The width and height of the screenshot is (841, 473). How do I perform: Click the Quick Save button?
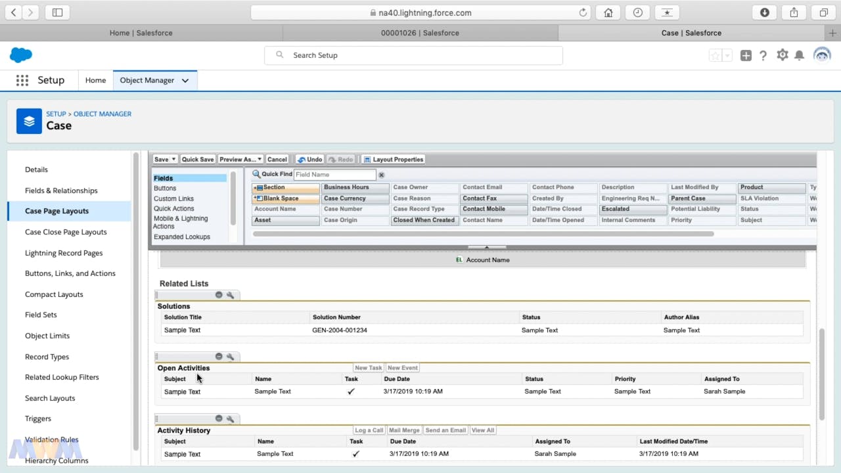198,159
